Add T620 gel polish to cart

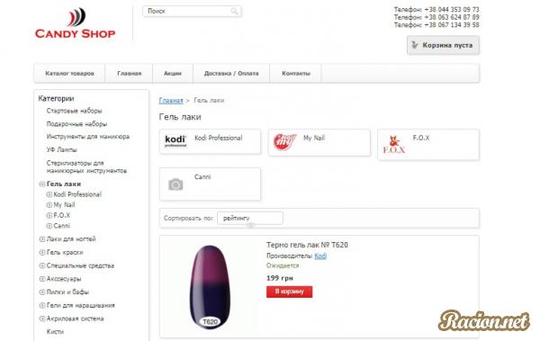[289, 292]
